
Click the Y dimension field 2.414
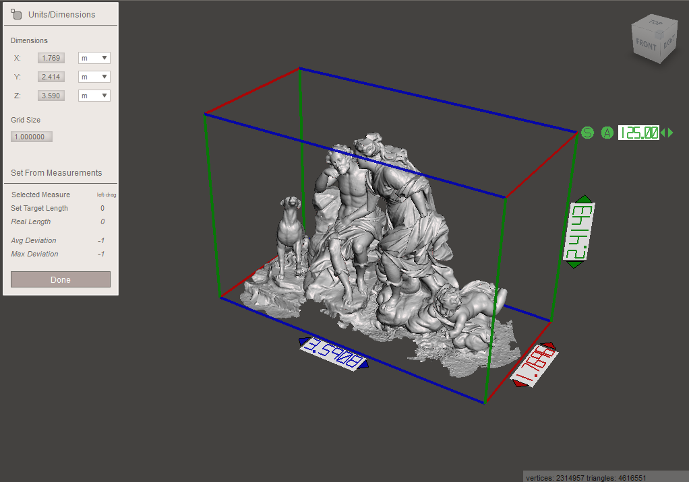coord(51,77)
